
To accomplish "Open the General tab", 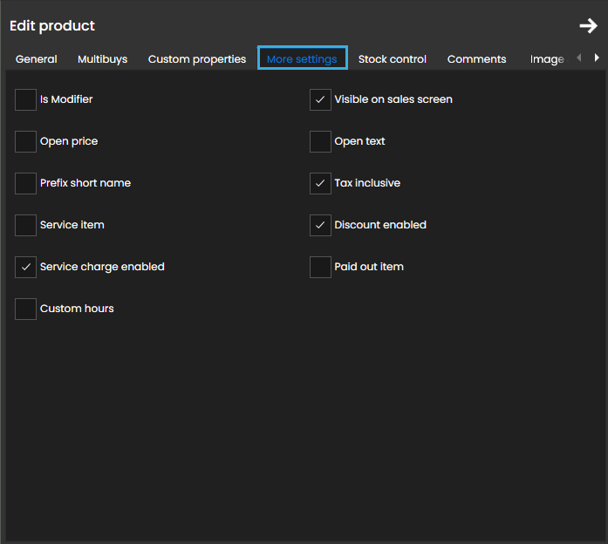I will tap(37, 59).
